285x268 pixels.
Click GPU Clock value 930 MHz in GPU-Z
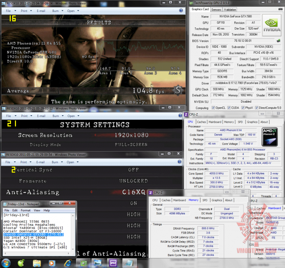click(x=218, y=89)
